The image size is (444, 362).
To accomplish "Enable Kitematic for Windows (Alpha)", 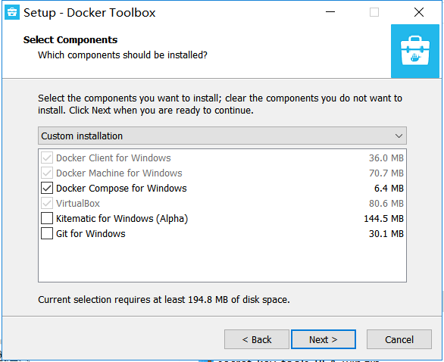I will tap(47, 218).
